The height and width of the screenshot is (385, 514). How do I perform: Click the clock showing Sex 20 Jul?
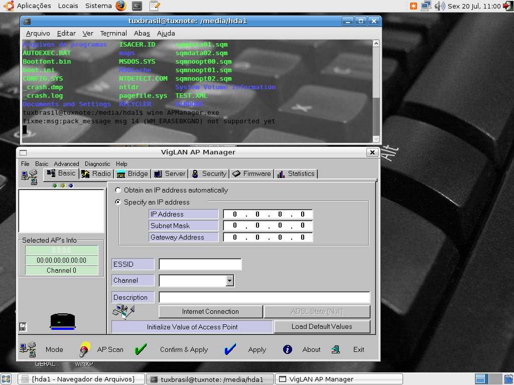point(474,6)
